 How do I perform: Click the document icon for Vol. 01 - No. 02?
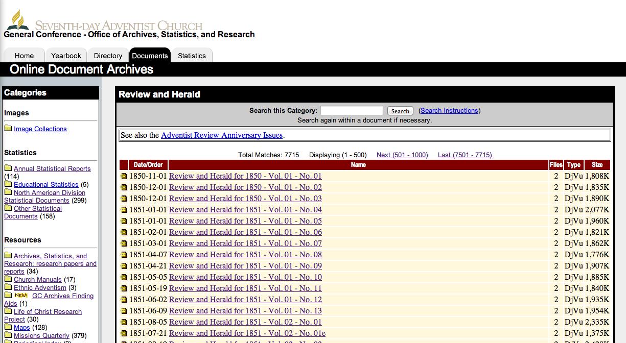pyautogui.click(x=124, y=188)
